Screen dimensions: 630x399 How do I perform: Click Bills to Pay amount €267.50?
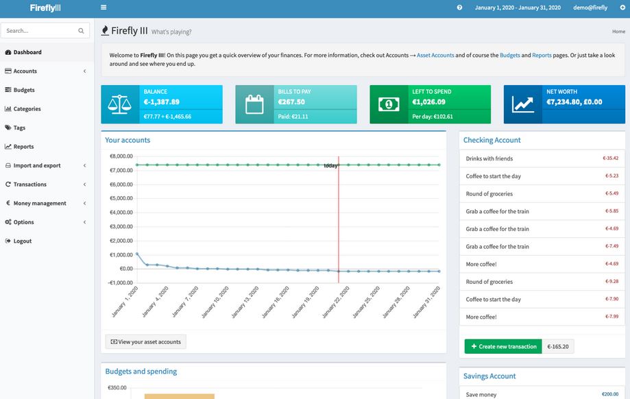(x=291, y=102)
